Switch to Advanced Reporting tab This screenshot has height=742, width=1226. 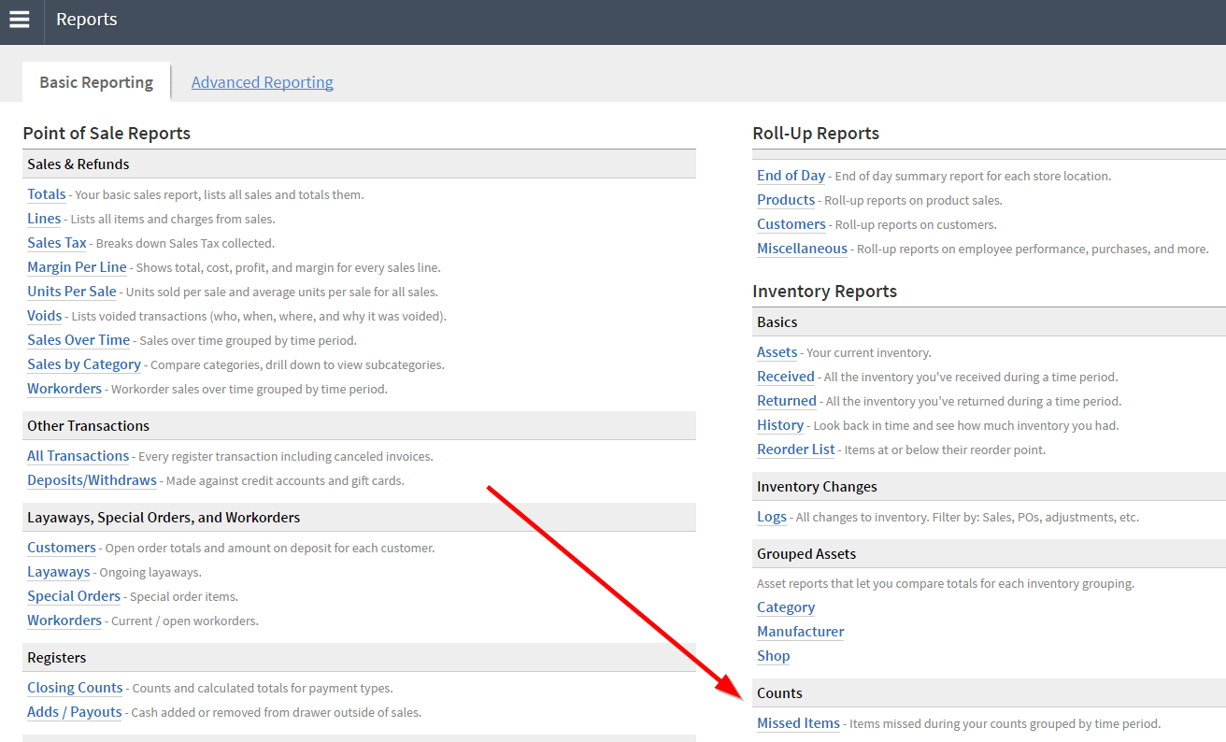click(263, 82)
